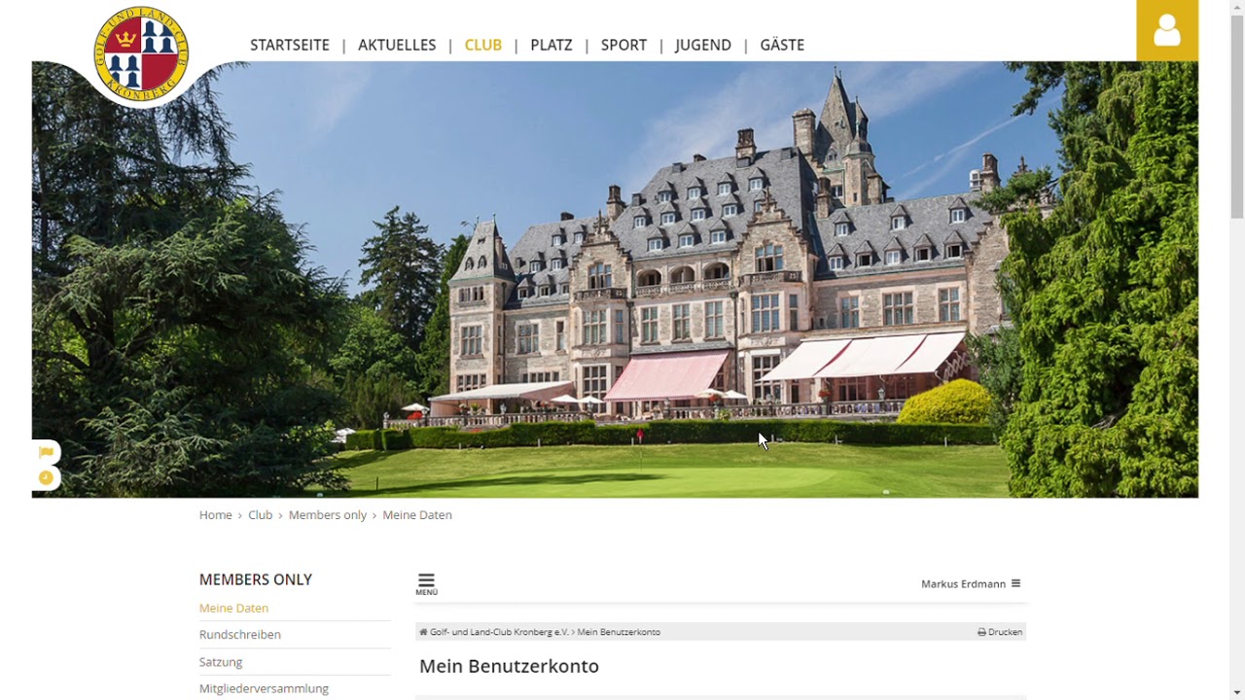Click the Golf und Land Club Kronberg logo

coord(141,53)
